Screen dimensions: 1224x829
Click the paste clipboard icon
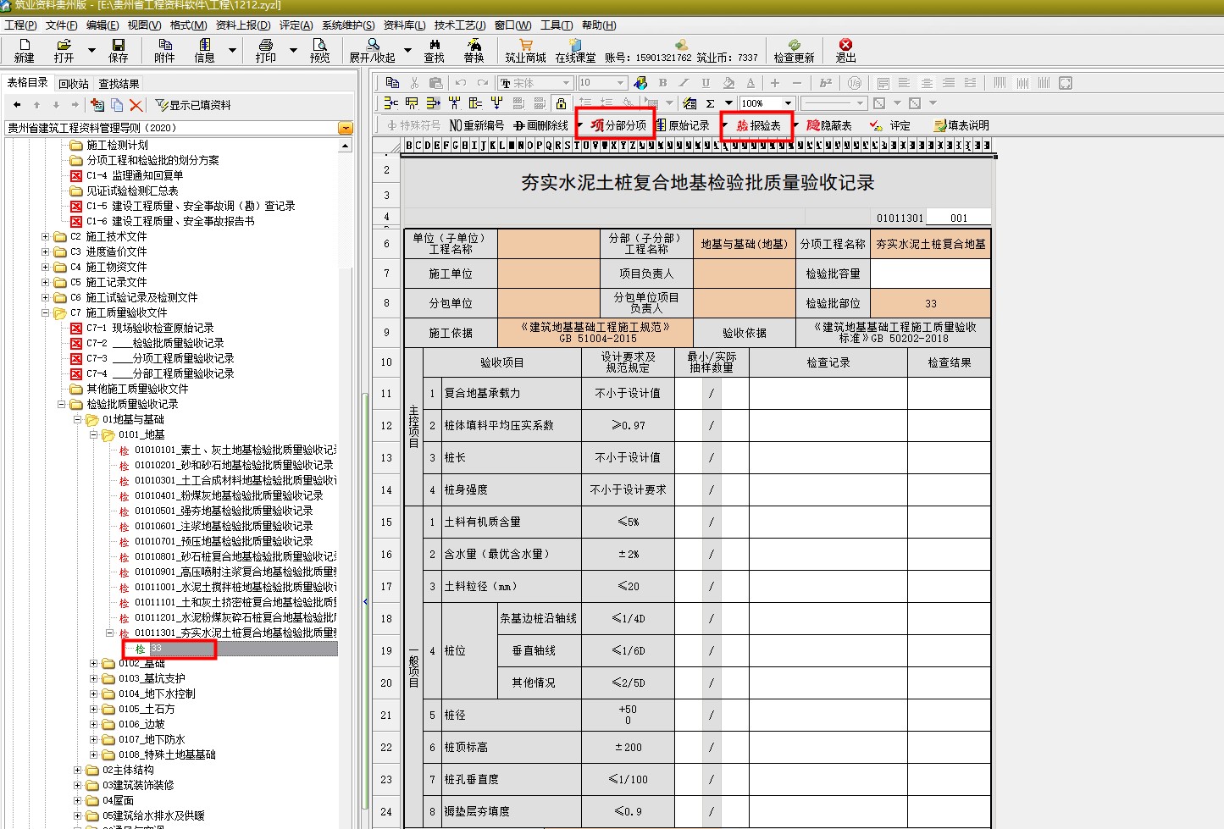[436, 82]
